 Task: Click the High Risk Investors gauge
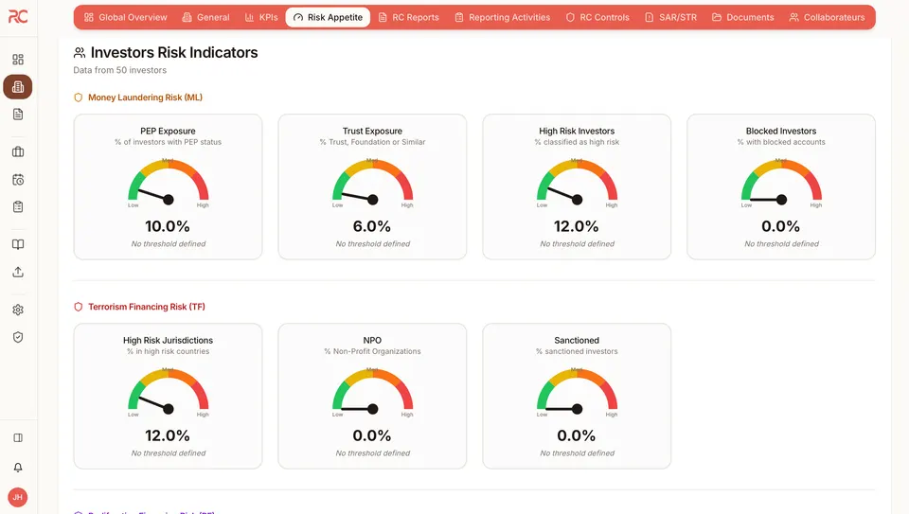pyautogui.click(x=577, y=183)
